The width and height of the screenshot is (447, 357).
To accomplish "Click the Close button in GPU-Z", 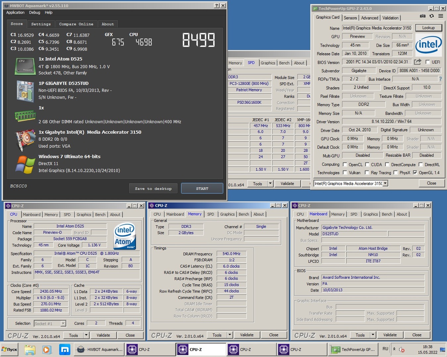I will pos(431,183).
